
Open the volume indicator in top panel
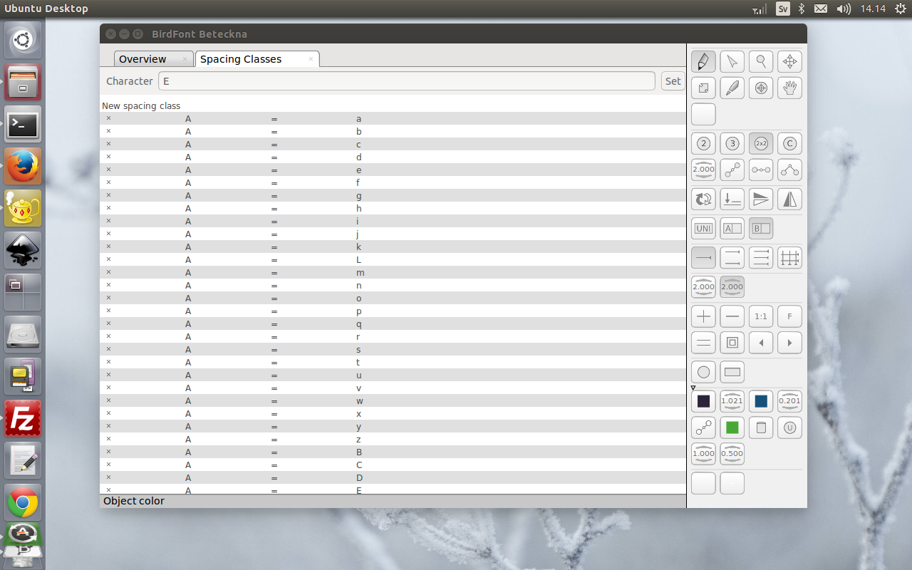click(844, 9)
